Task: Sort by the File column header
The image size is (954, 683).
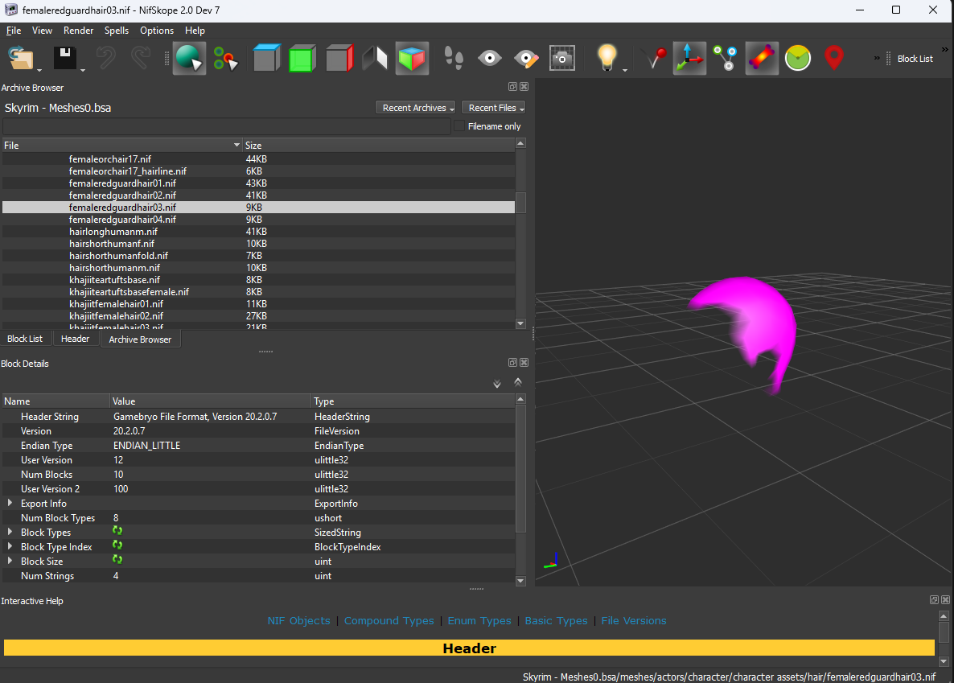Action: (x=121, y=146)
